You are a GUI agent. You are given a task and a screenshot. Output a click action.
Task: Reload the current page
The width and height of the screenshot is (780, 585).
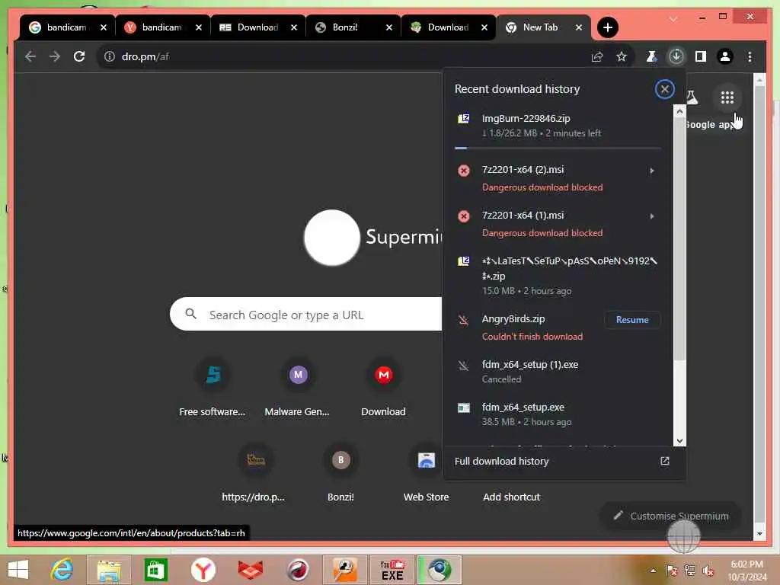[x=79, y=56]
